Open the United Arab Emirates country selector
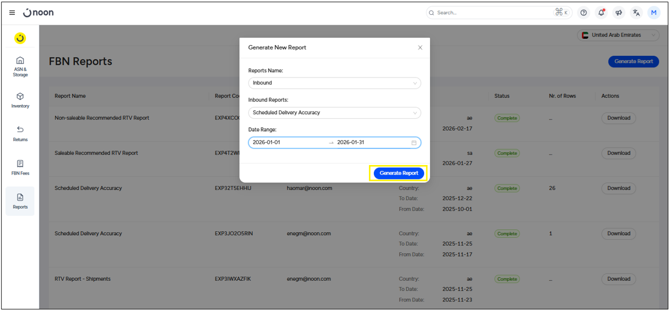Image resolution: width=670 pixels, height=311 pixels. [618, 36]
